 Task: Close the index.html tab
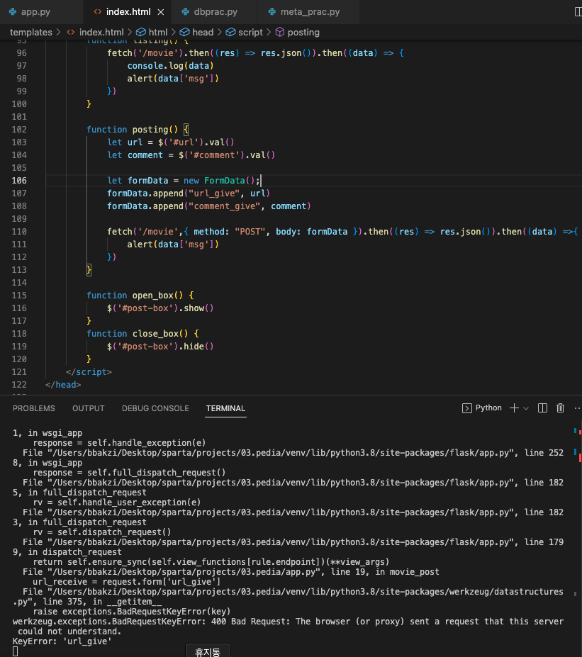pos(160,12)
